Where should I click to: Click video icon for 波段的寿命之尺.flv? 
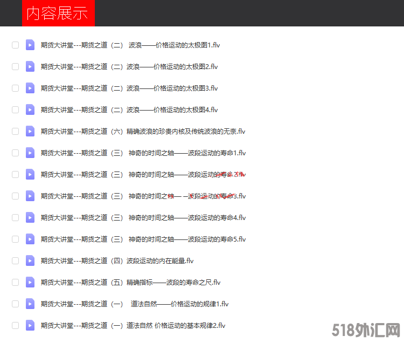30,283
